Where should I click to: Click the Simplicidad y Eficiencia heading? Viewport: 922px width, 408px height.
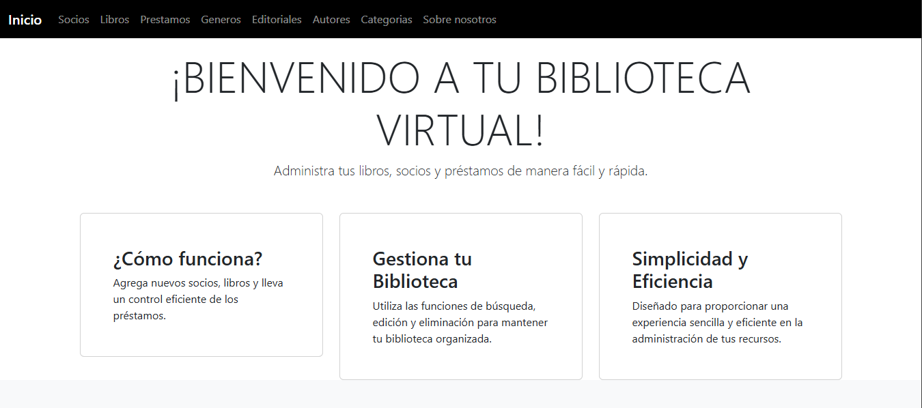[x=689, y=269]
